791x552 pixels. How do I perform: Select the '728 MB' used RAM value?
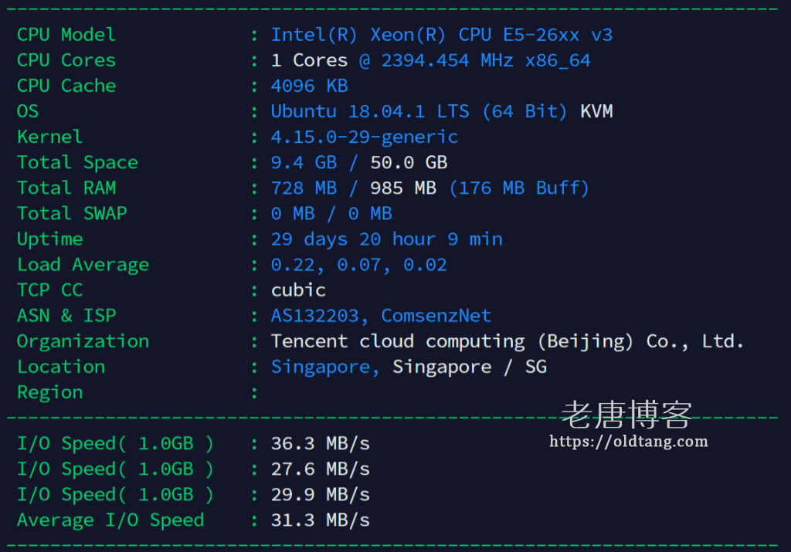pos(304,188)
